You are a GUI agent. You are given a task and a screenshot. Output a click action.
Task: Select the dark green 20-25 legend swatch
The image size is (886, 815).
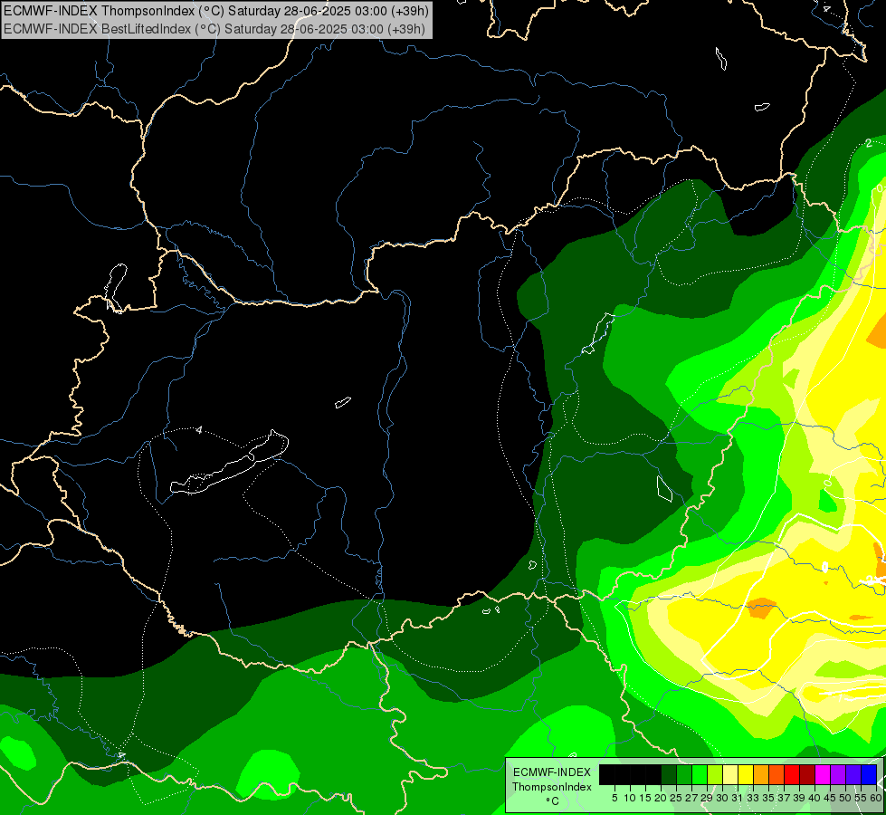click(x=669, y=774)
